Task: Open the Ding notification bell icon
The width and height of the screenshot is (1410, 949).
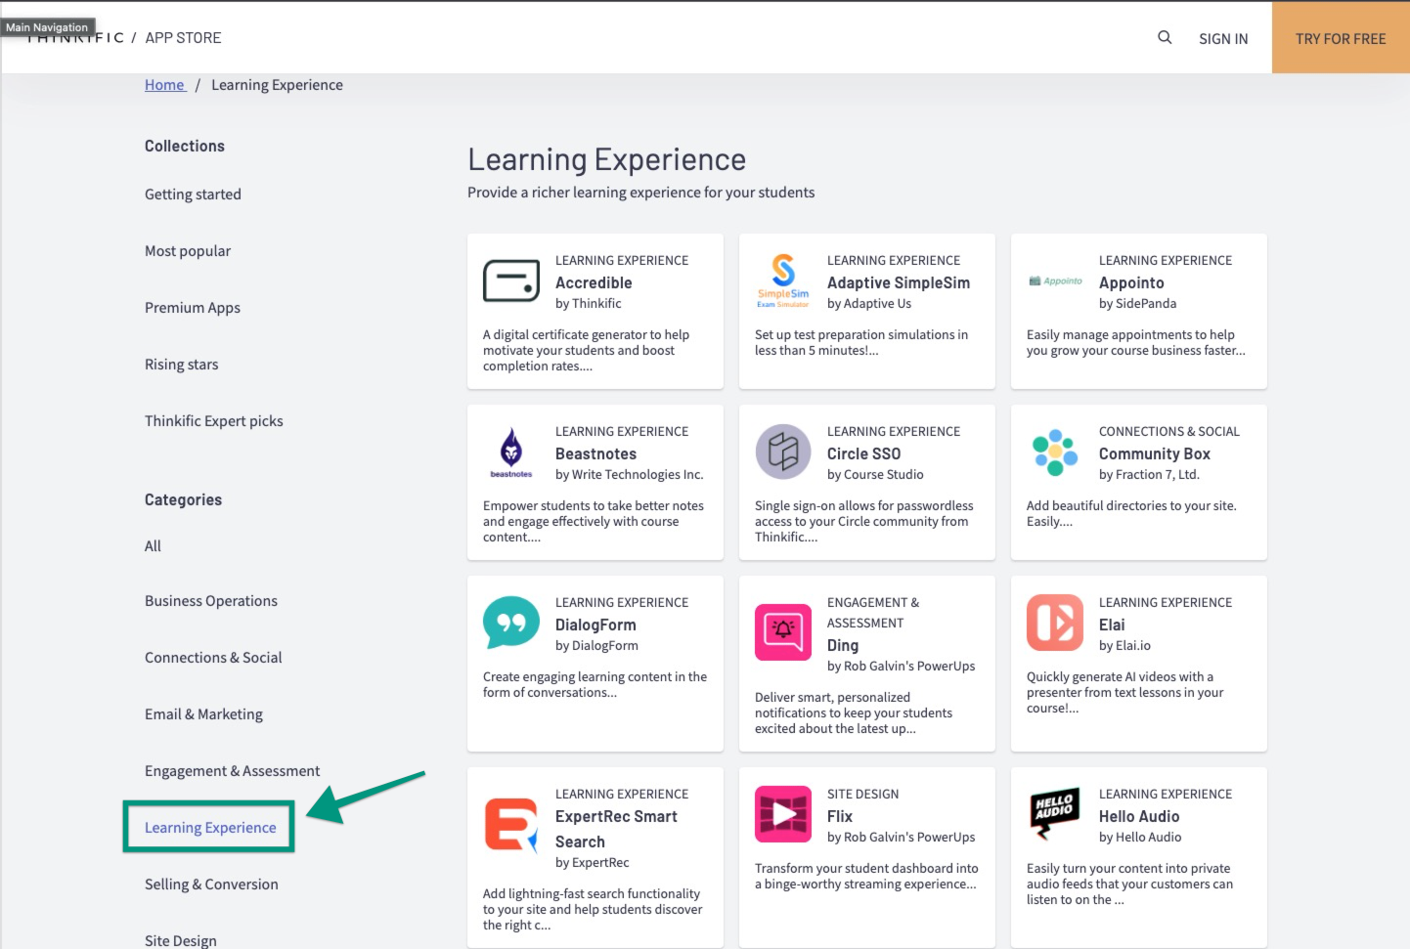Action: [x=782, y=632]
